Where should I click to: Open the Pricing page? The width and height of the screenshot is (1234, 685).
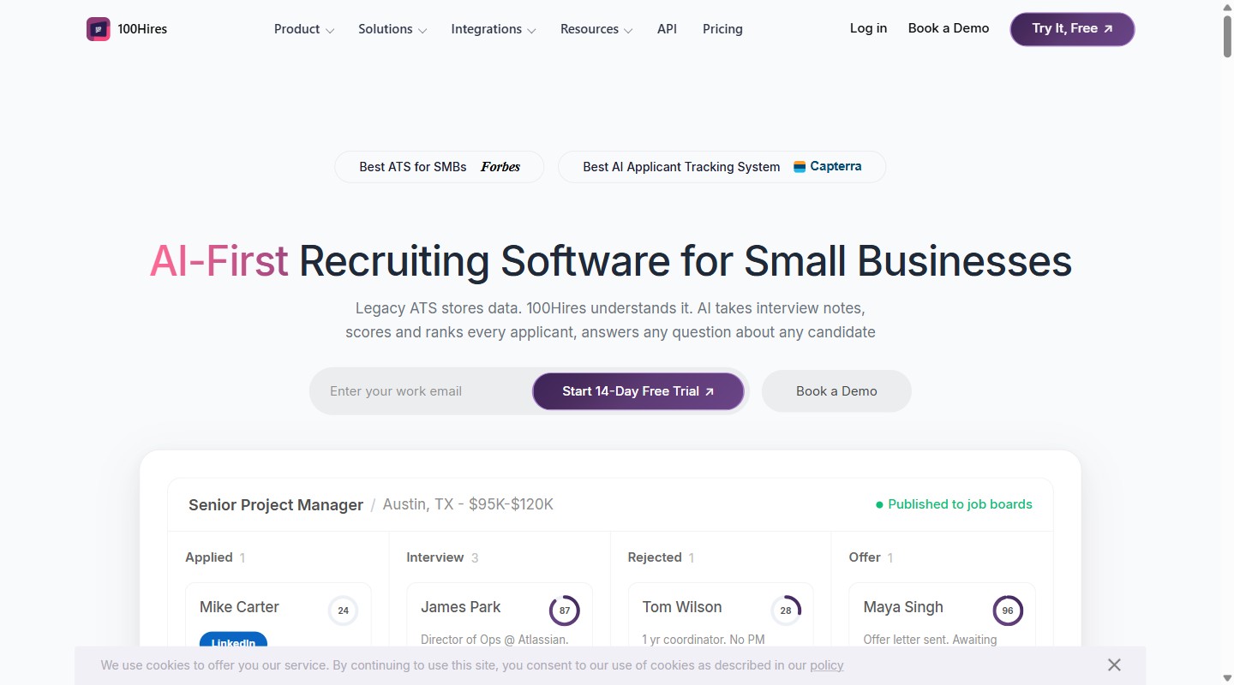point(722,29)
